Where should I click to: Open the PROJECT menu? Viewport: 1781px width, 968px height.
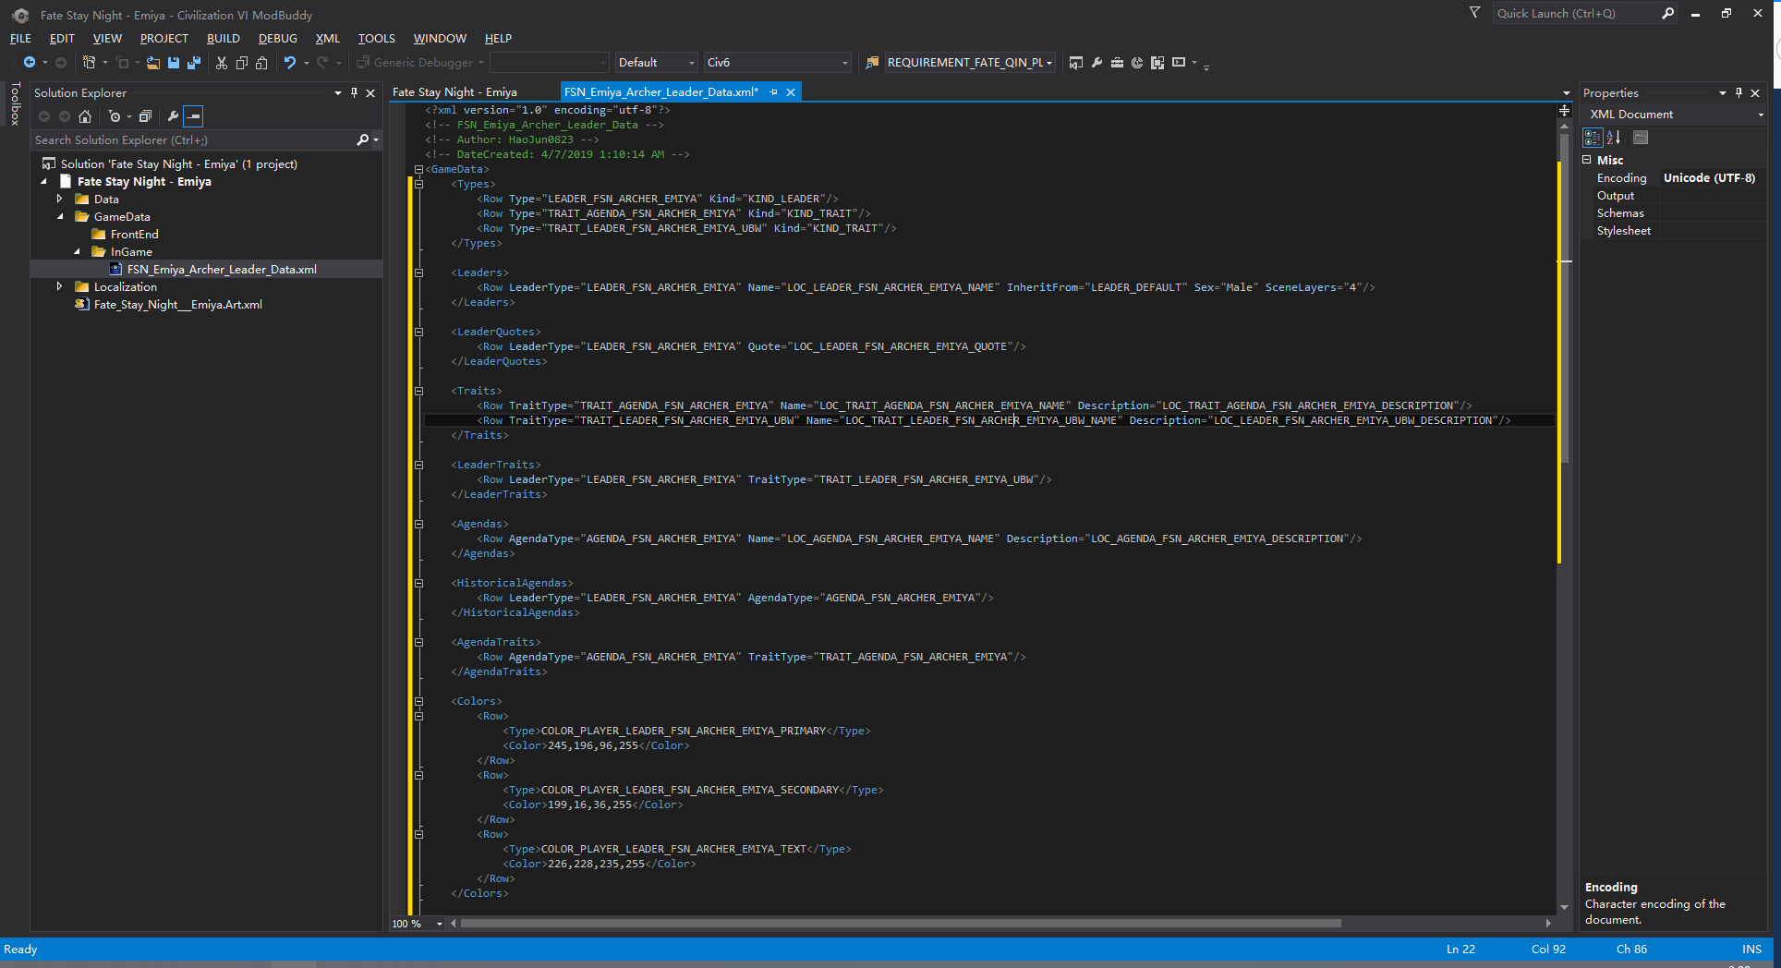164,39
